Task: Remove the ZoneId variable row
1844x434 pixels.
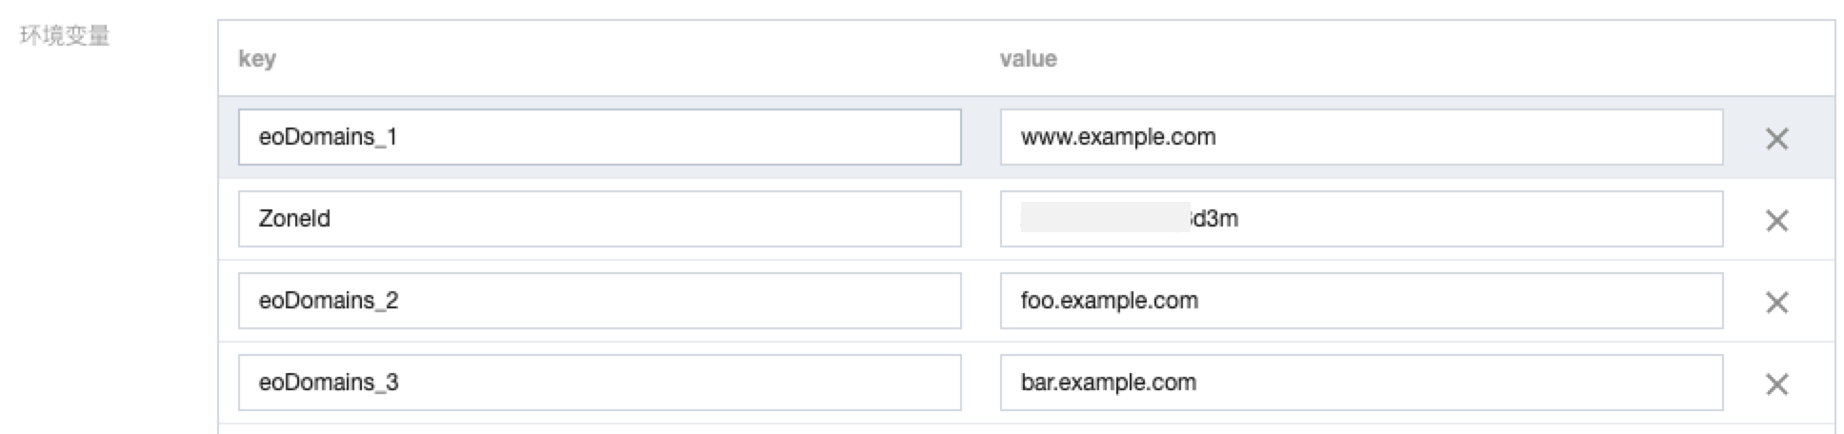Action: pos(1776,221)
